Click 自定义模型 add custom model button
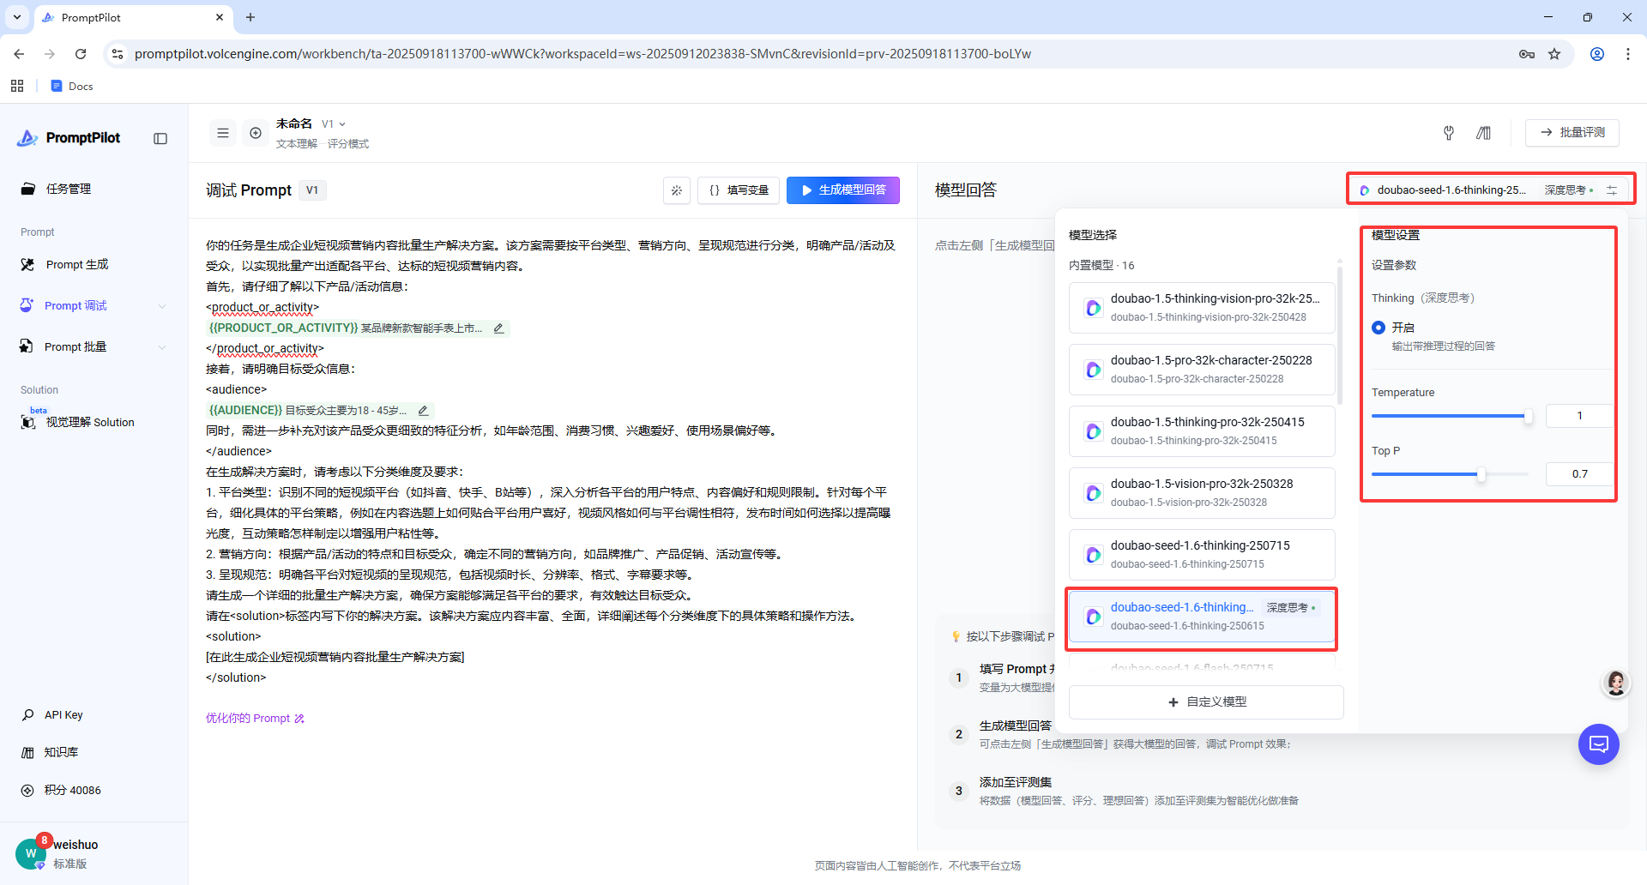 pos(1206,702)
